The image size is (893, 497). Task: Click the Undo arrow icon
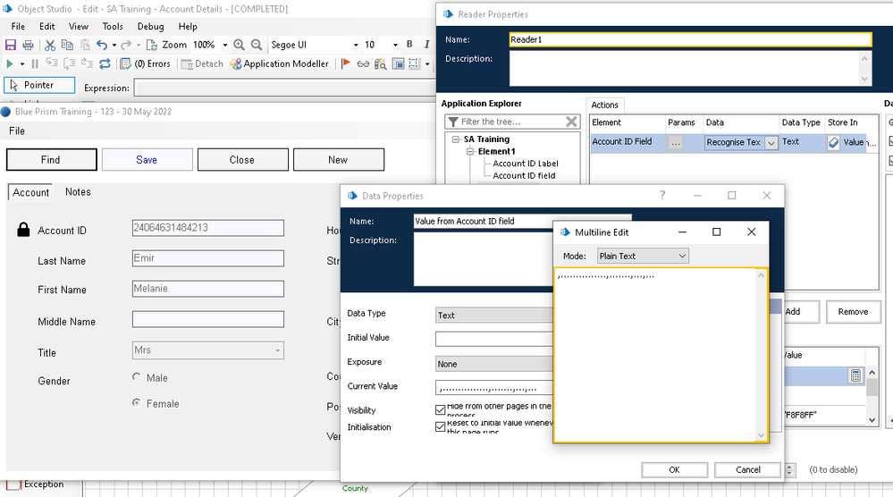coord(102,45)
